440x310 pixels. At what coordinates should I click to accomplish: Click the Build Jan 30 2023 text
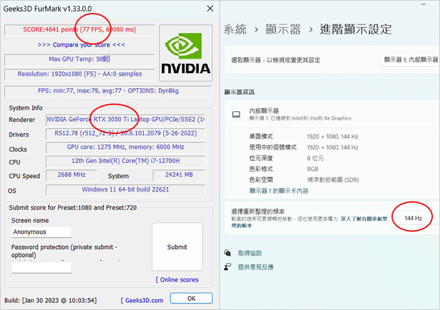(50, 300)
